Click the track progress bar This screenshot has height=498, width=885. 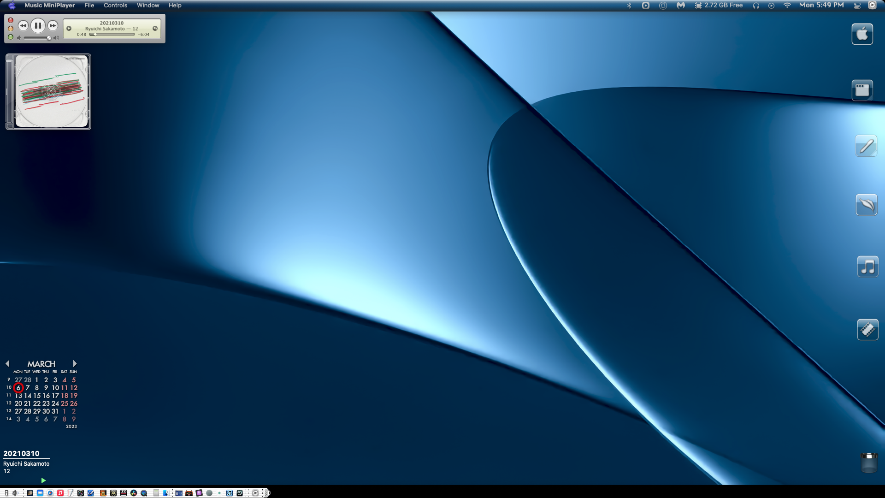click(112, 35)
